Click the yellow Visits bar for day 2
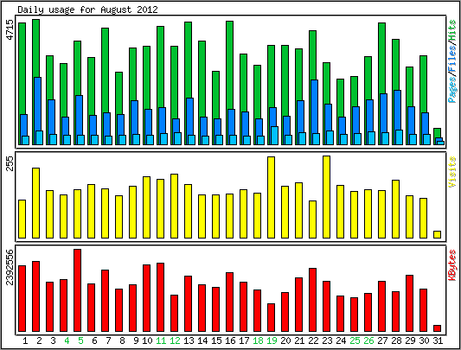This screenshot has width=461, height=350. pos(35,203)
